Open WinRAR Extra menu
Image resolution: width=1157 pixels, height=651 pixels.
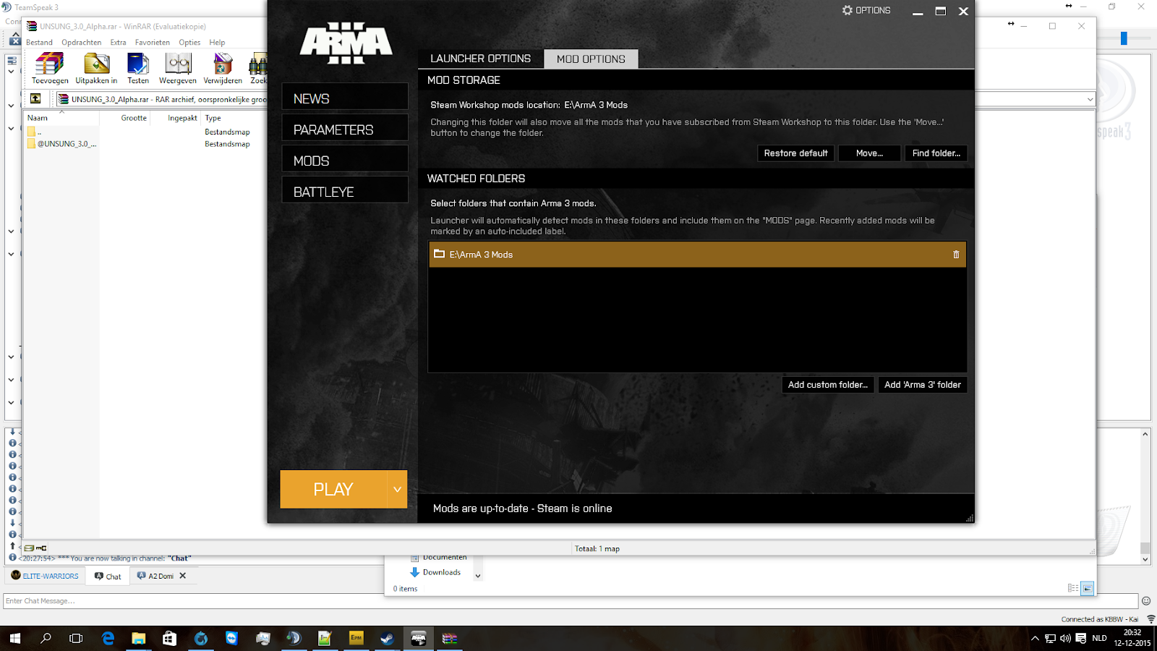point(118,42)
